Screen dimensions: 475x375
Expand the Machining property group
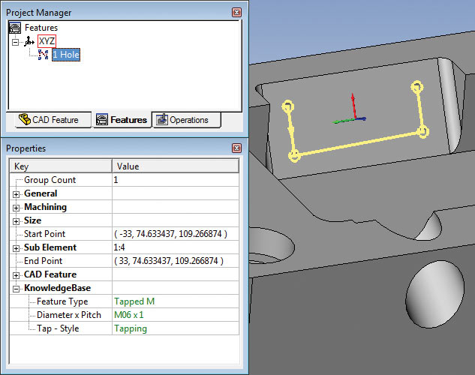tap(16, 208)
